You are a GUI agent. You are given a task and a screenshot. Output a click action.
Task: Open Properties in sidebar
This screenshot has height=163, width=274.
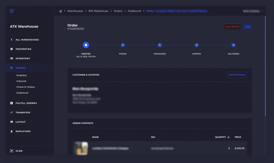click(x=23, y=49)
